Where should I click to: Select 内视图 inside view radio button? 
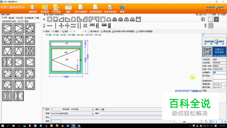[x=219, y=14]
